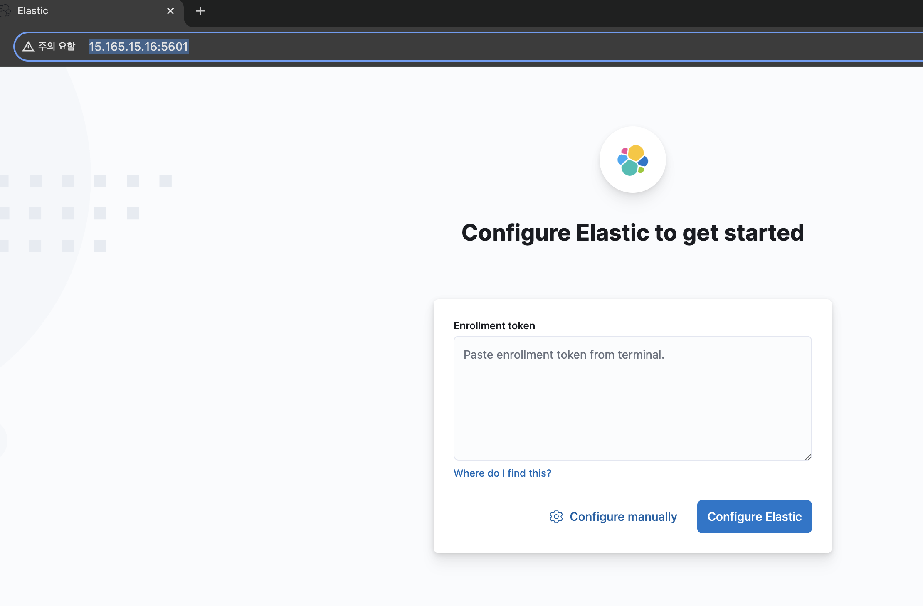Click the 15.165.15.16:5601 URL text
Image resolution: width=923 pixels, height=606 pixels.
pyautogui.click(x=138, y=47)
